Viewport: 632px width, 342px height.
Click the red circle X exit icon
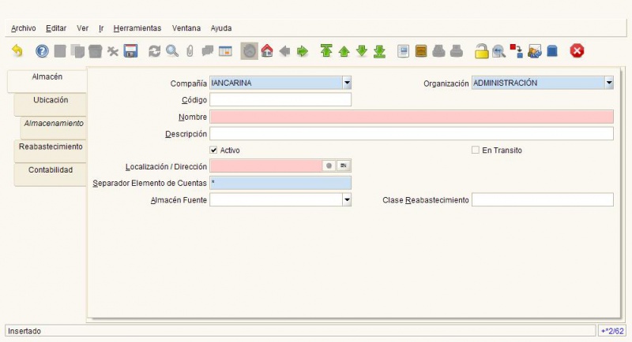[x=577, y=51]
